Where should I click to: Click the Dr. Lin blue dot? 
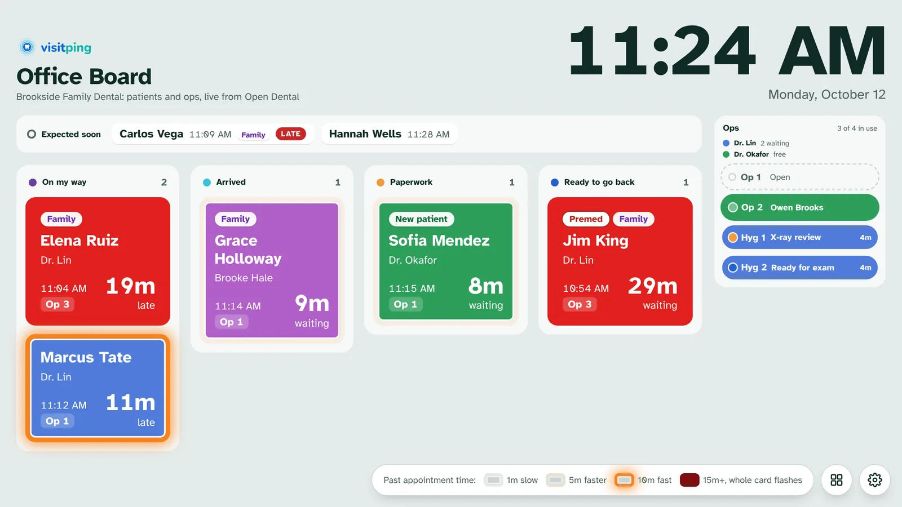(x=726, y=143)
